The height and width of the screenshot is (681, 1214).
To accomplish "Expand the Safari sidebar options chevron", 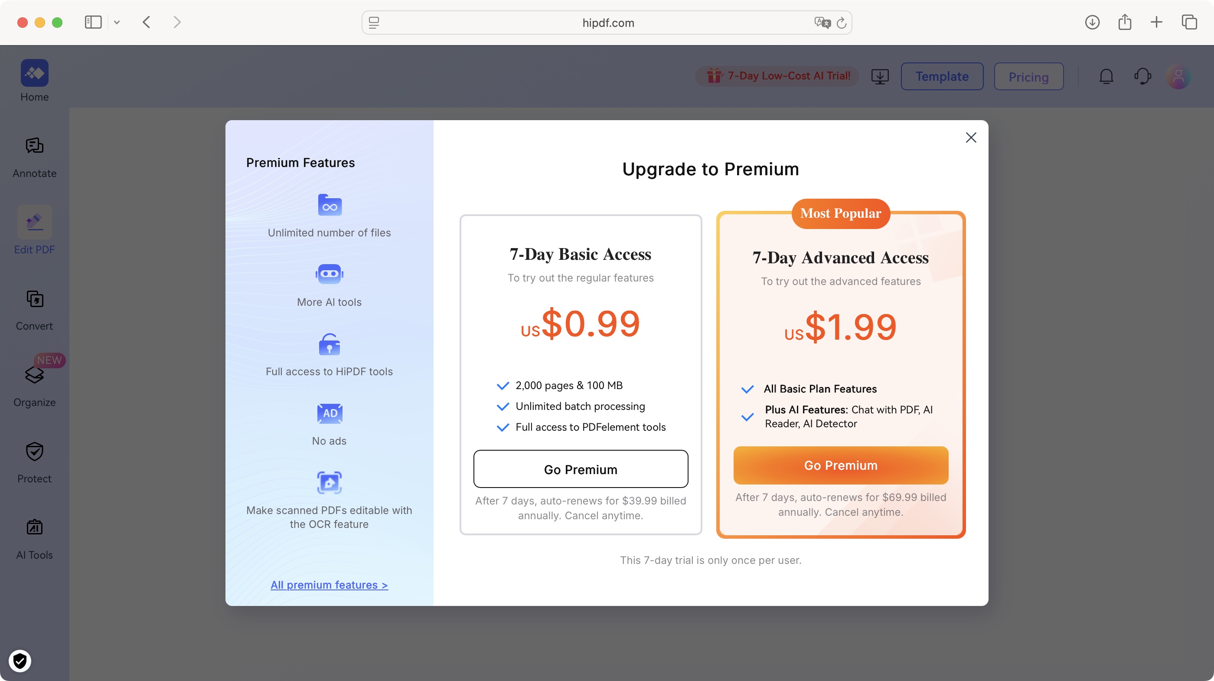I will pos(117,22).
